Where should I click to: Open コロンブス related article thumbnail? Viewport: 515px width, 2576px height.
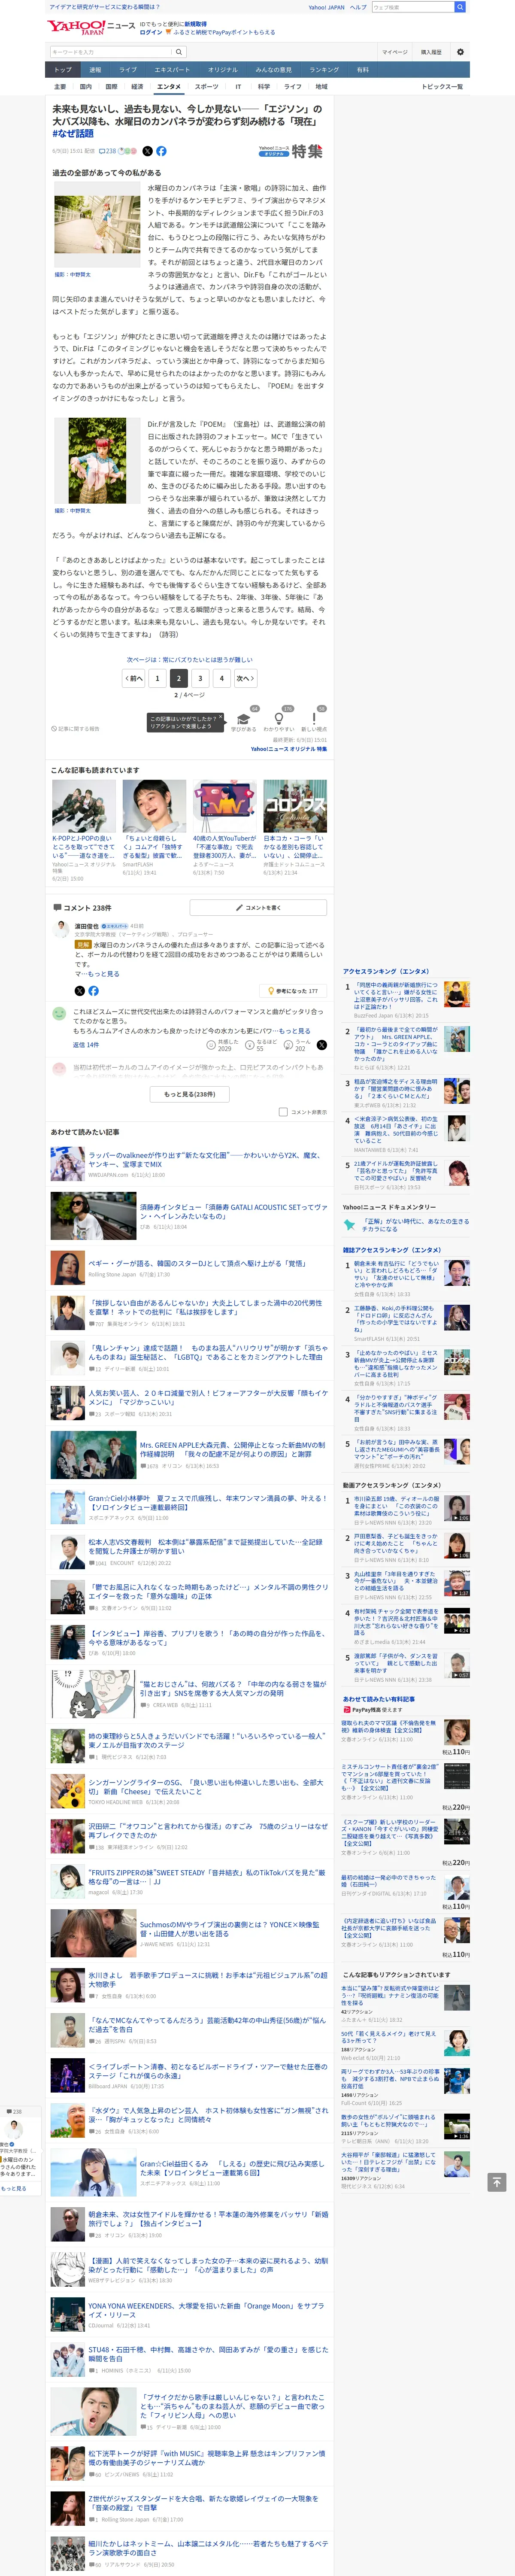295,806
